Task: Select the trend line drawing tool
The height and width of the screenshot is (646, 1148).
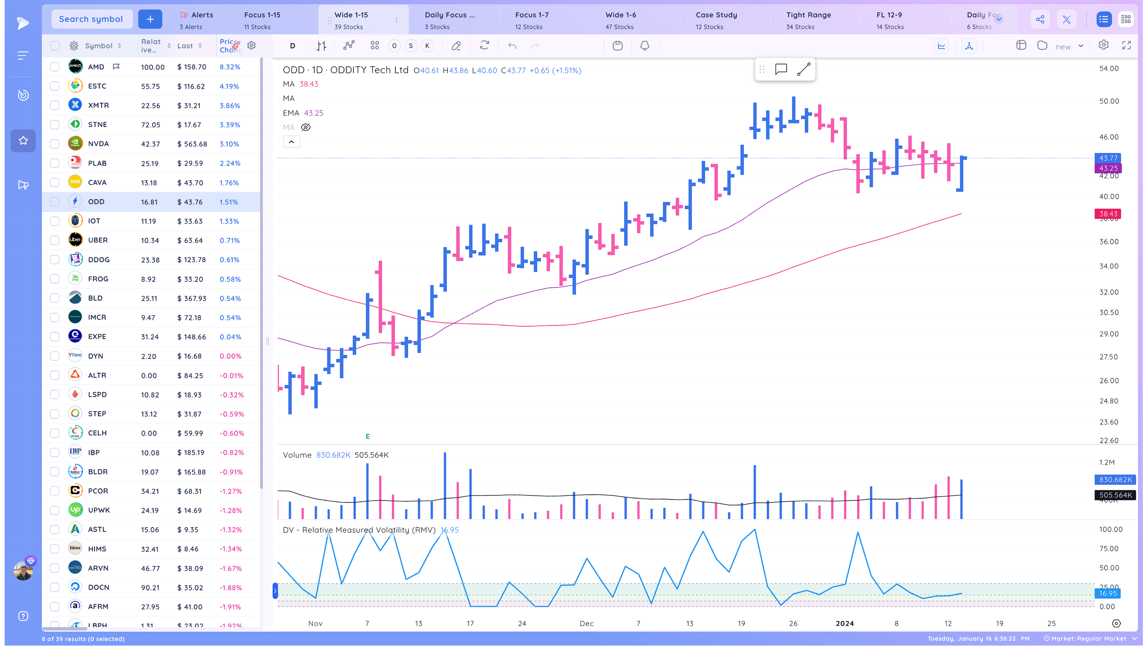Action: click(x=803, y=69)
